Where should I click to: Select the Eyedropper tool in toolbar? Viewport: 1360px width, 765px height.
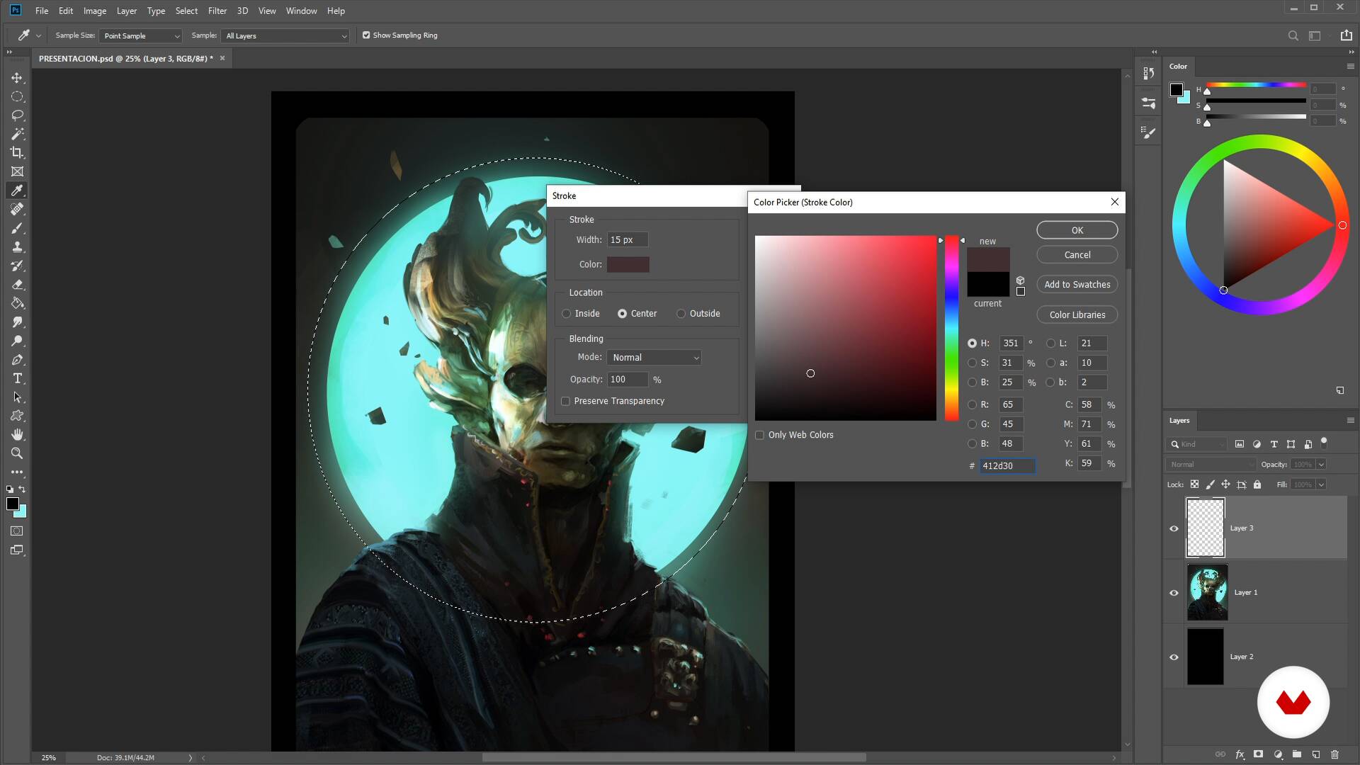17,190
